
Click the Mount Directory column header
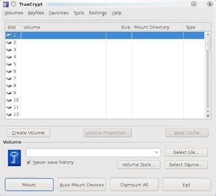pos(158,28)
